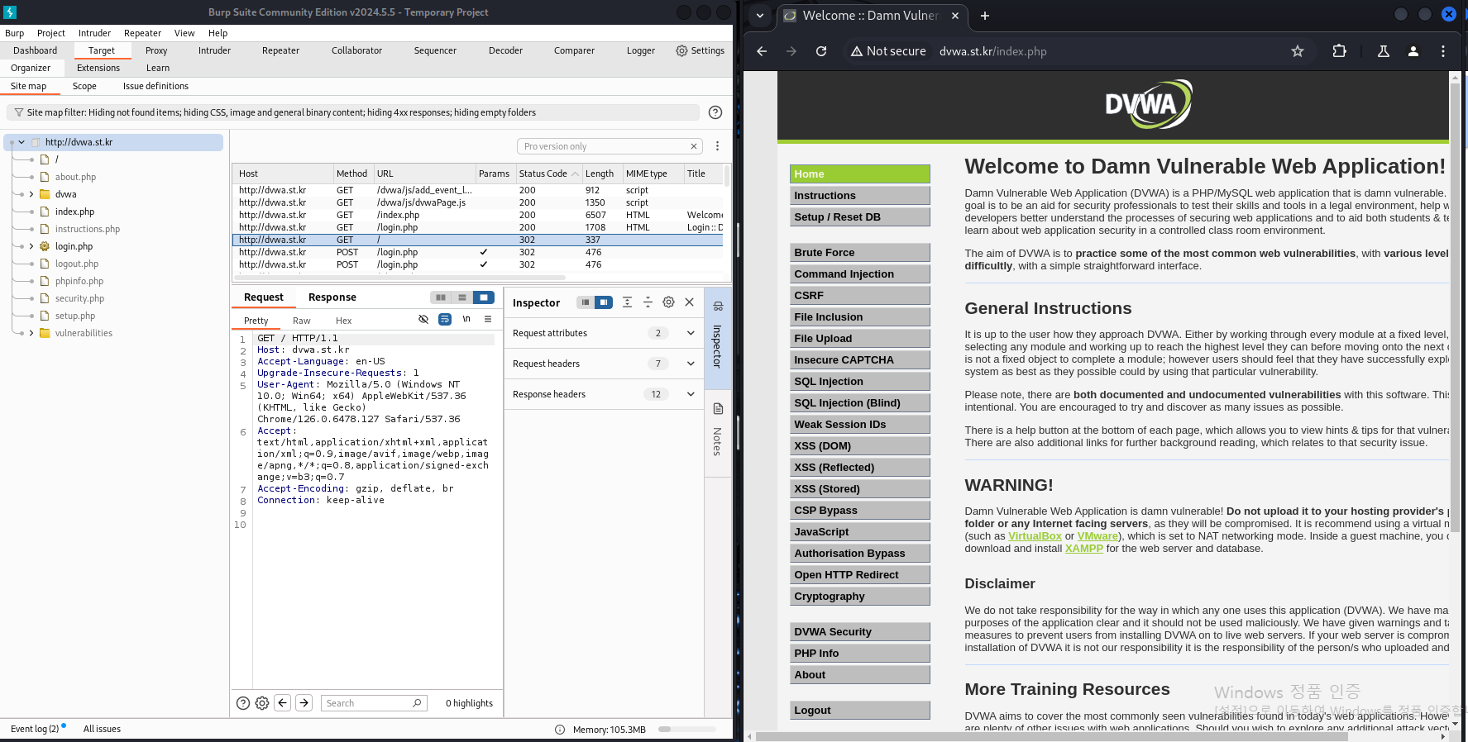Screen dimensions: 1468x742
Task: Toggle line wrap button in Request editor
Action: (445, 319)
